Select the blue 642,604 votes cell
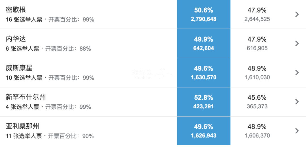Screen dimensions: 306x148 203,48
